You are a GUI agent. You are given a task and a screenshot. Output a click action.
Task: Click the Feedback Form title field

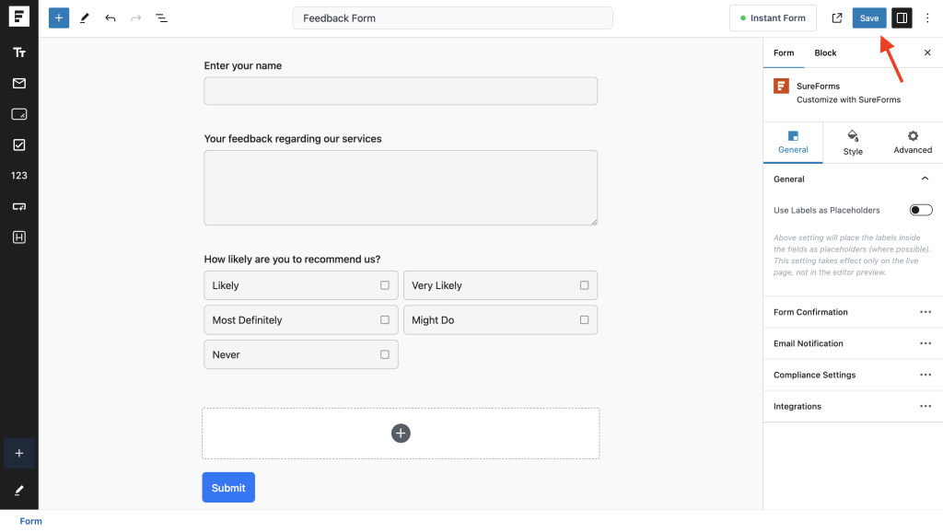pyautogui.click(x=452, y=17)
